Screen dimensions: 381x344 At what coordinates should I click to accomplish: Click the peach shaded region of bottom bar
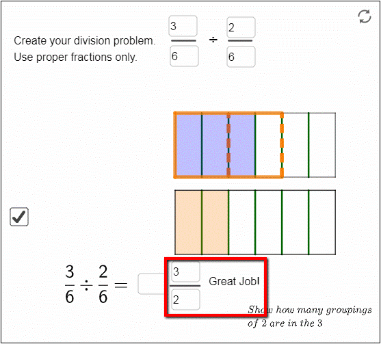point(201,222)
